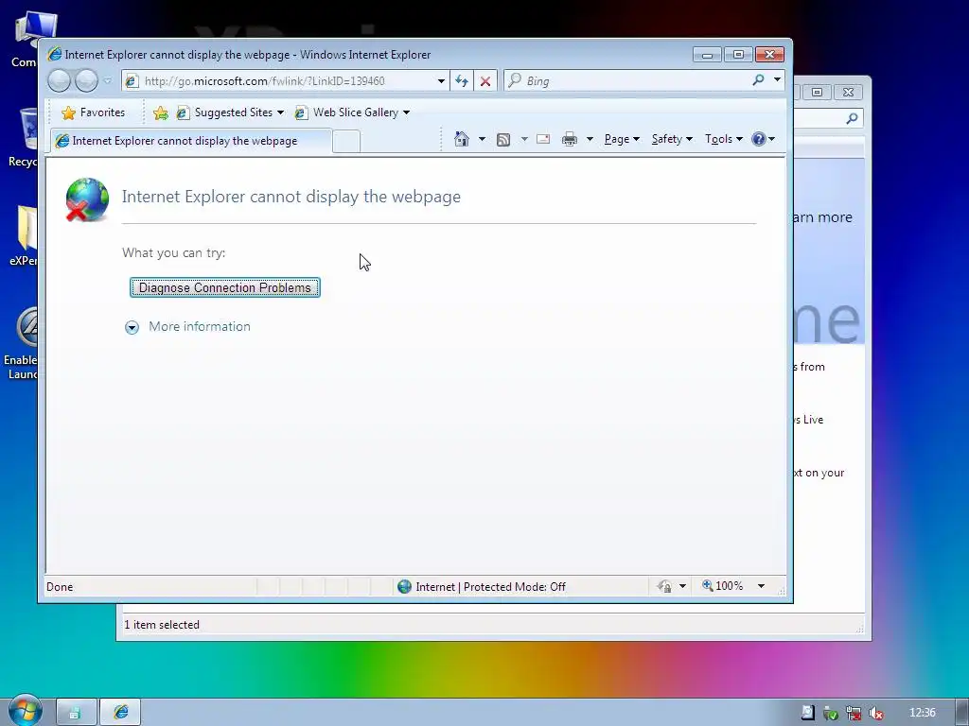The height and width of the screenshot is (726, 969).
Task: Click 'Done' status bar text
Action: [60, 586]
